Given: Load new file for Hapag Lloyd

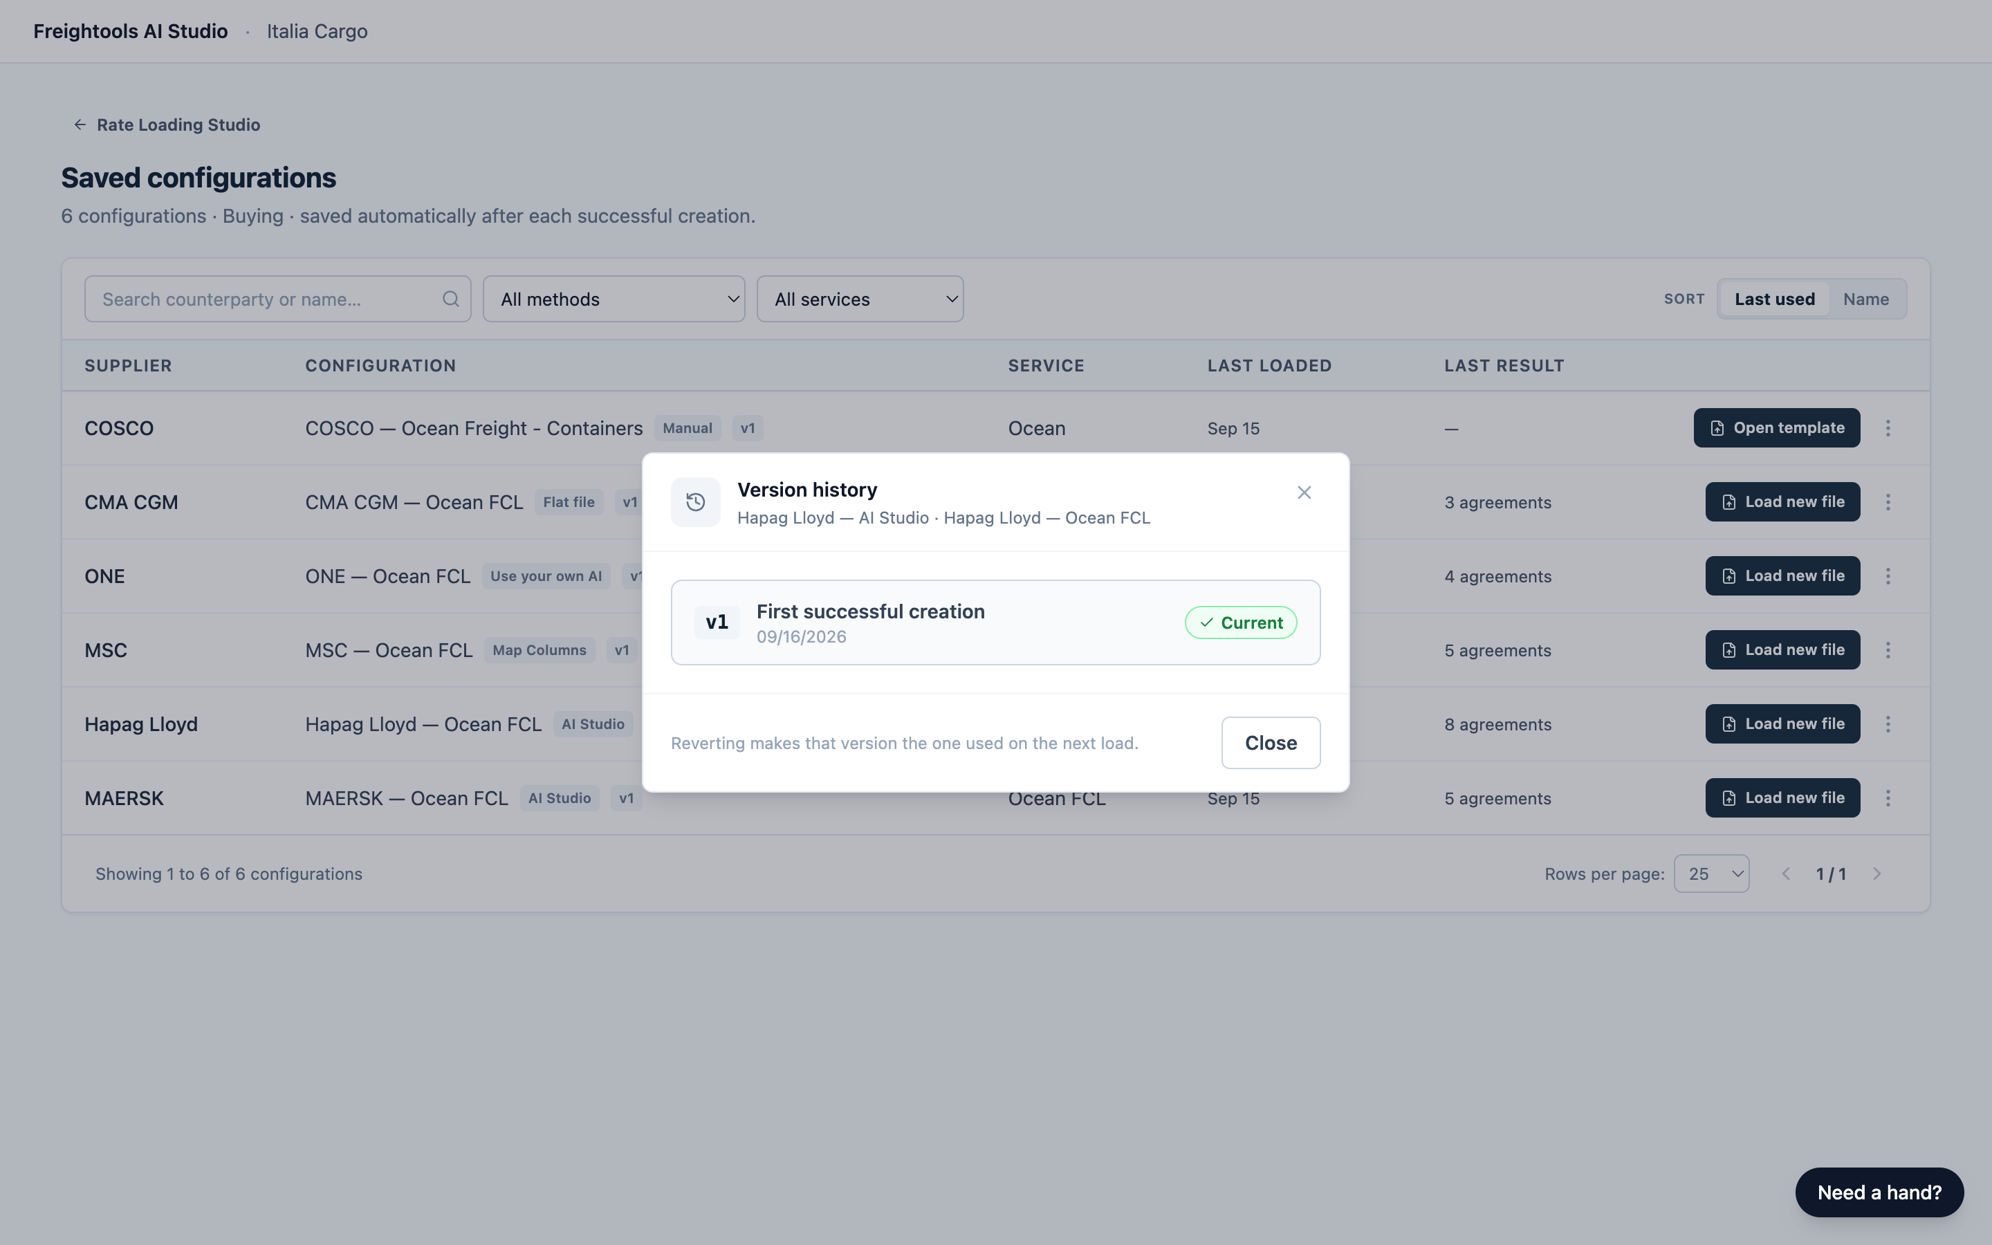Looking at the screenshot, I should click(x=1782, y=725).
